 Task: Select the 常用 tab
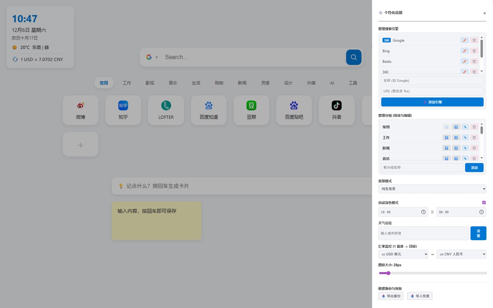point(104,83)
